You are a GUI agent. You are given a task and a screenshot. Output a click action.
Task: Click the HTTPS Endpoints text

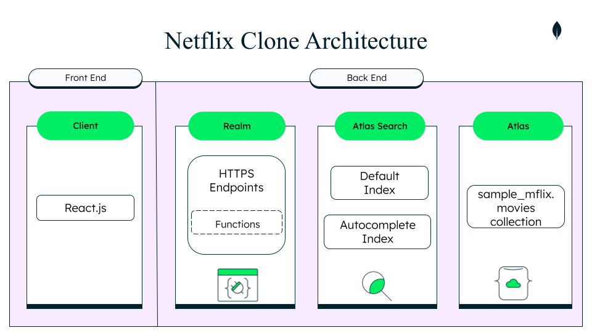pyautogui.click(x=237, y=181)
